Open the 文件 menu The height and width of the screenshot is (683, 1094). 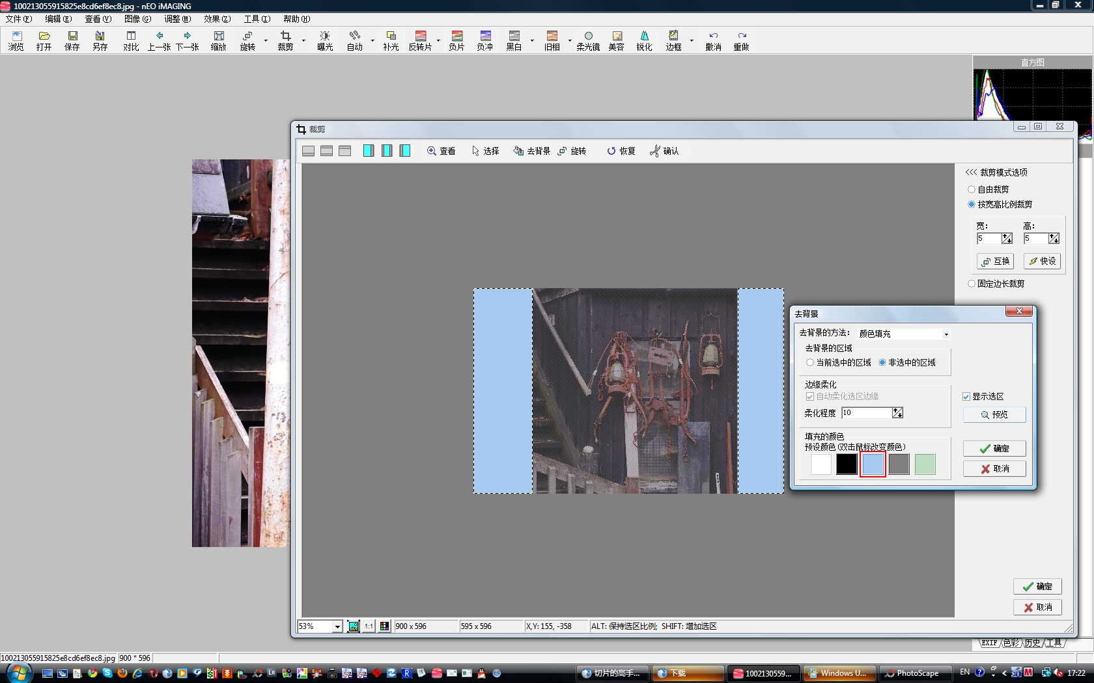tap(18, 19)
